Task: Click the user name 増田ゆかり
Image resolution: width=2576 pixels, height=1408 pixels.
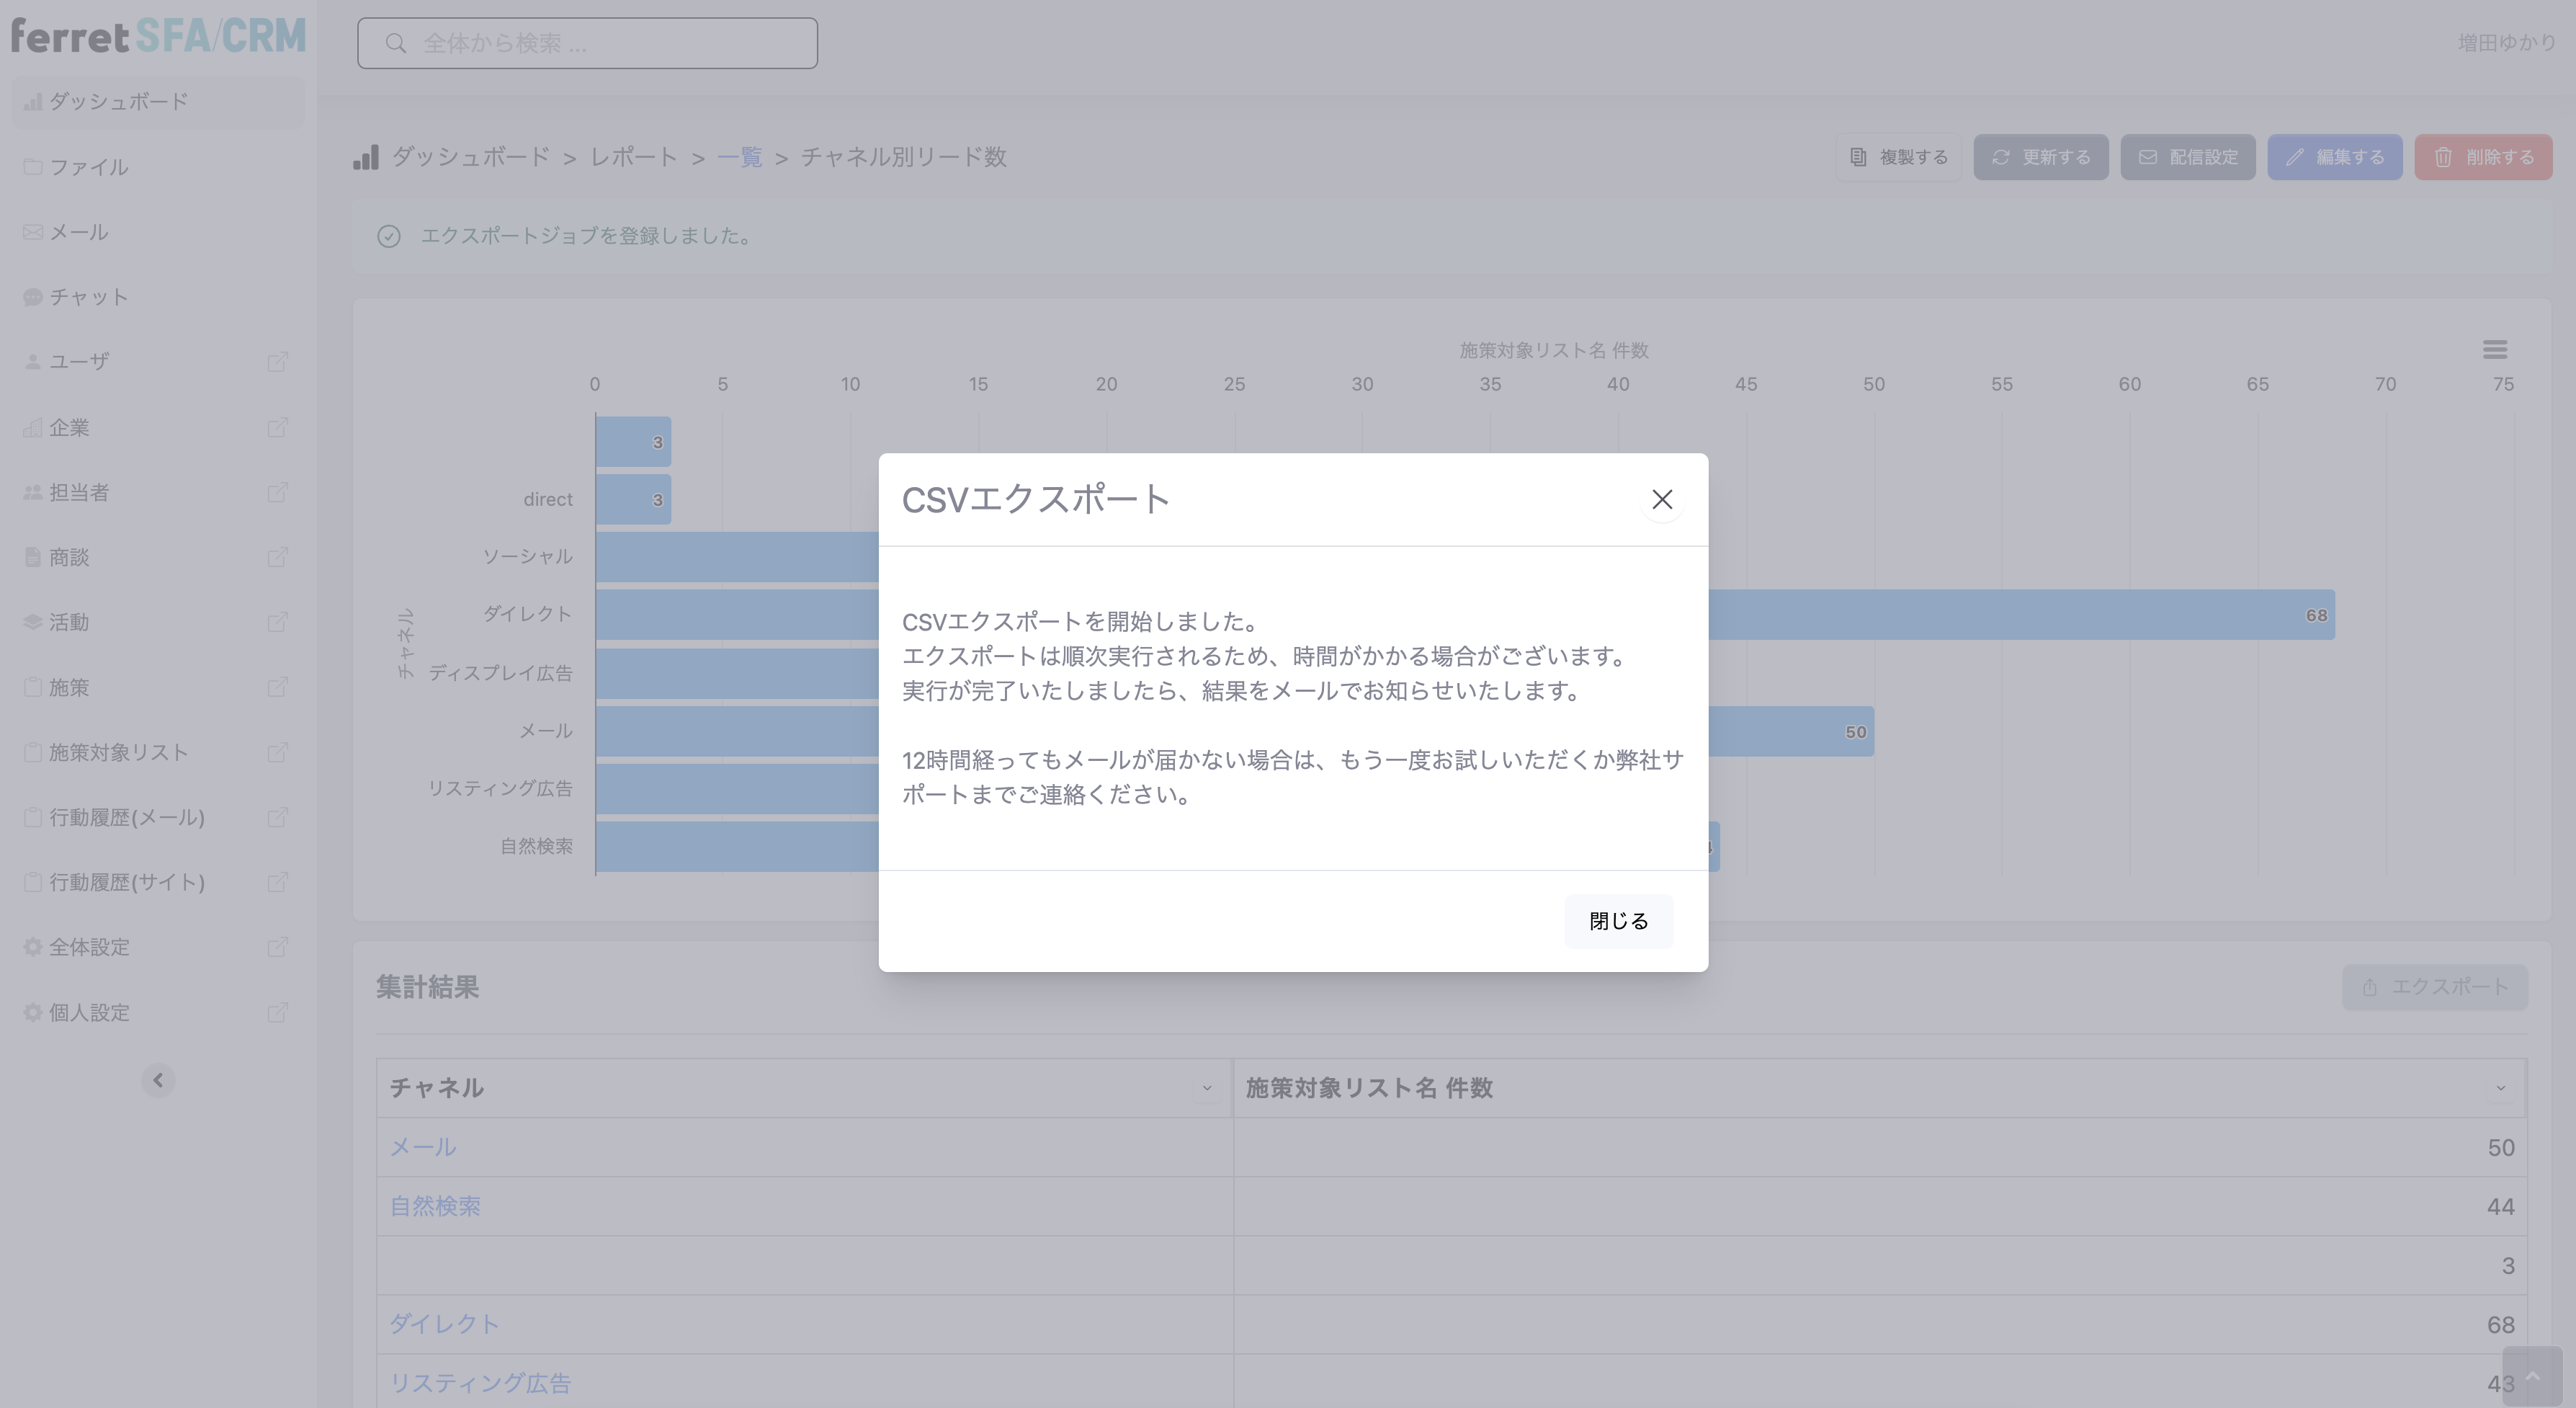Action: tap(2506, 43)
